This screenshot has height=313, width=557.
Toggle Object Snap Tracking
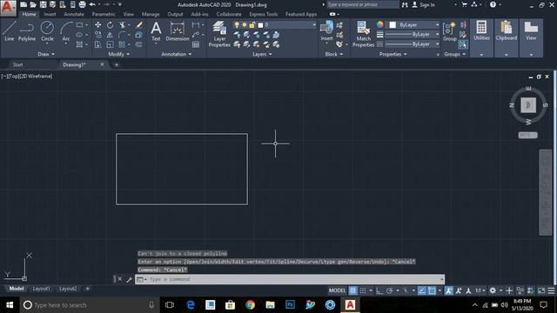pos(421,290)
